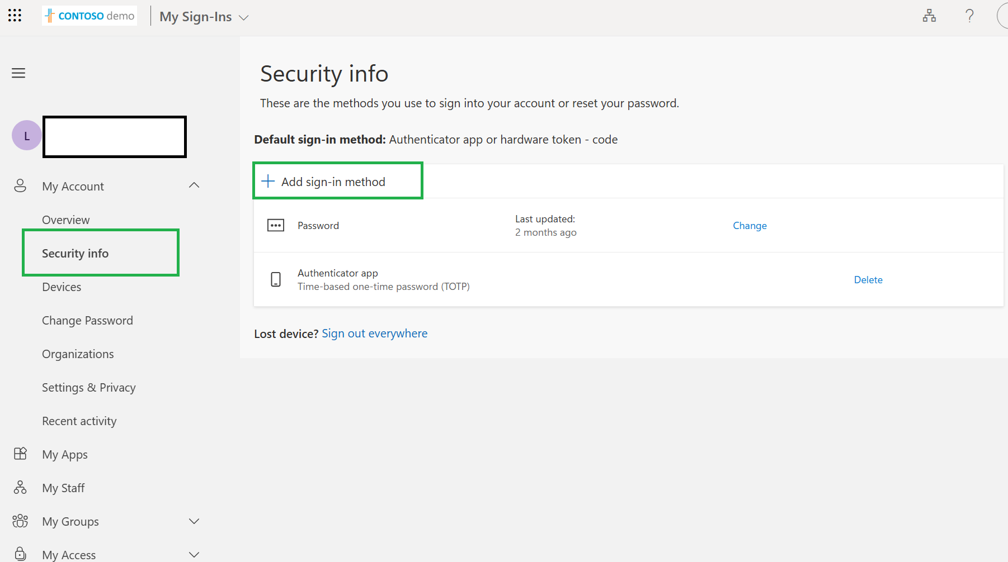Image resolution: width=1008 pixels, height=562 pixels.
Task: Select Security info in the sidebar
Action: coord(76,254)
